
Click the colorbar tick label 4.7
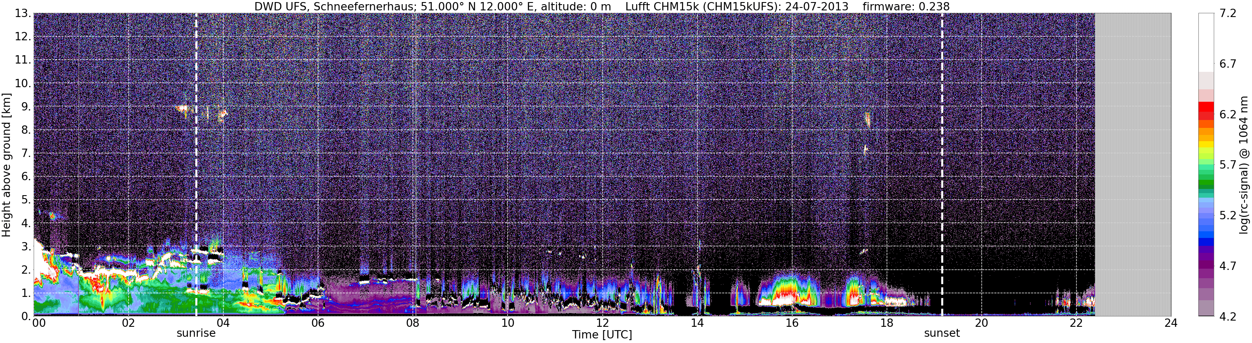1228,266
